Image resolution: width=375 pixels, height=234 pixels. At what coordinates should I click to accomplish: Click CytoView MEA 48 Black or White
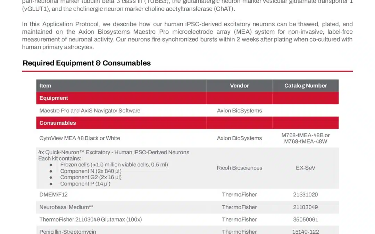point(80,138)
